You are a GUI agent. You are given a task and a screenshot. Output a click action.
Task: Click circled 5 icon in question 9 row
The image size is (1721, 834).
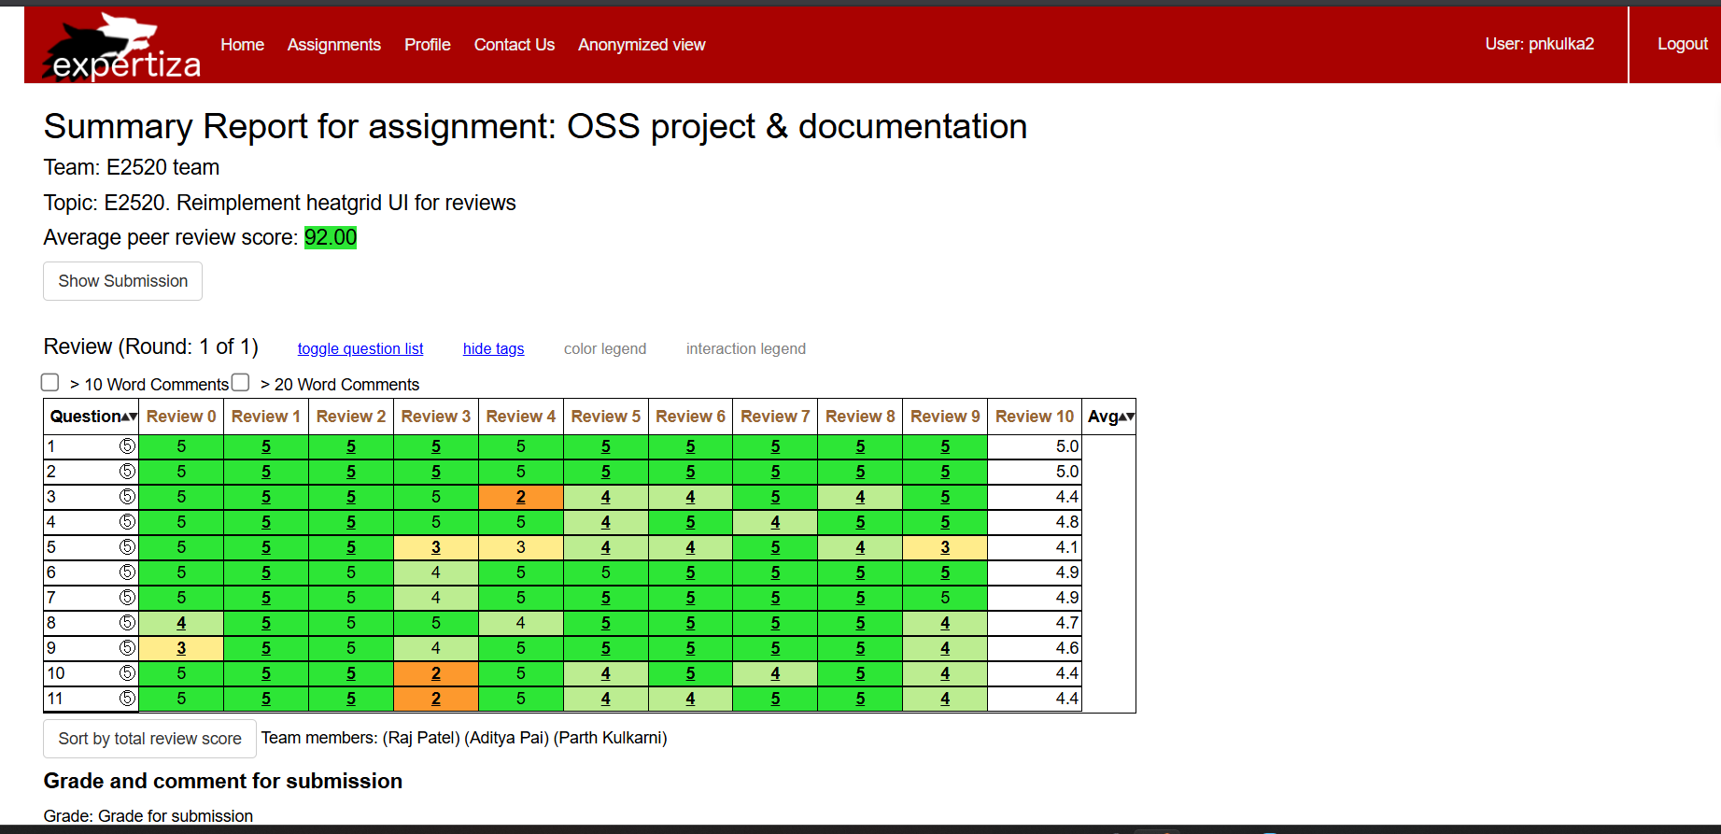click(127, 648)
